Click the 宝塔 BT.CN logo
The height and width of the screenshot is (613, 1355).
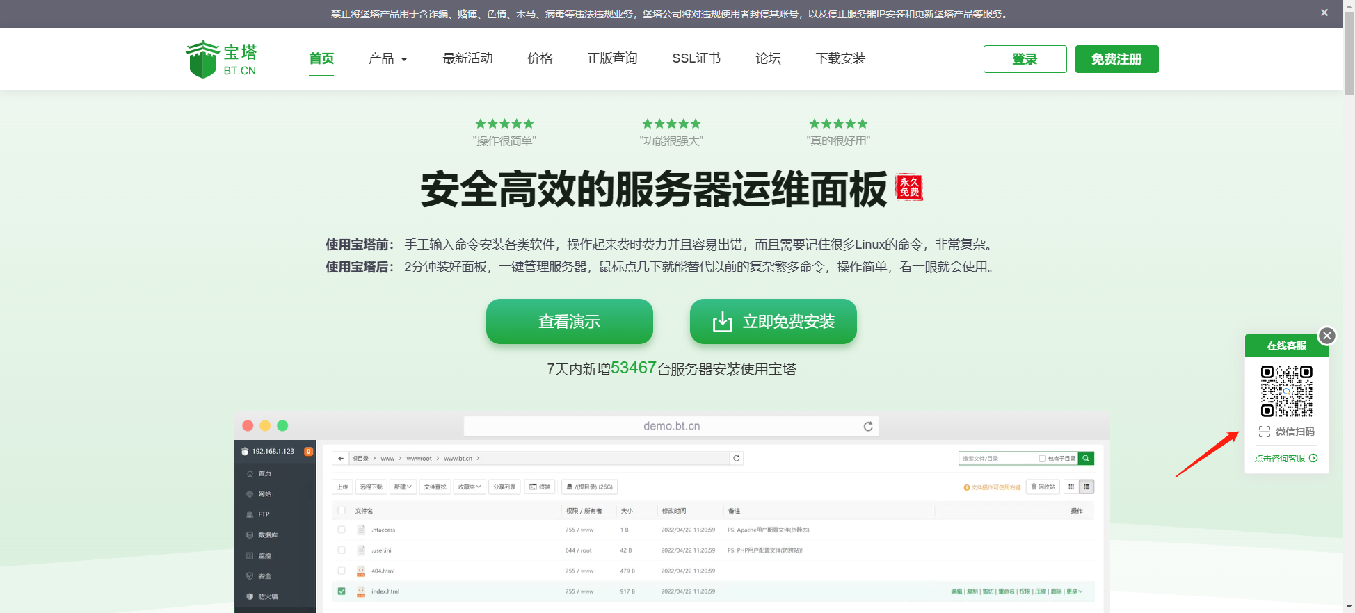[x=221, y=59]
